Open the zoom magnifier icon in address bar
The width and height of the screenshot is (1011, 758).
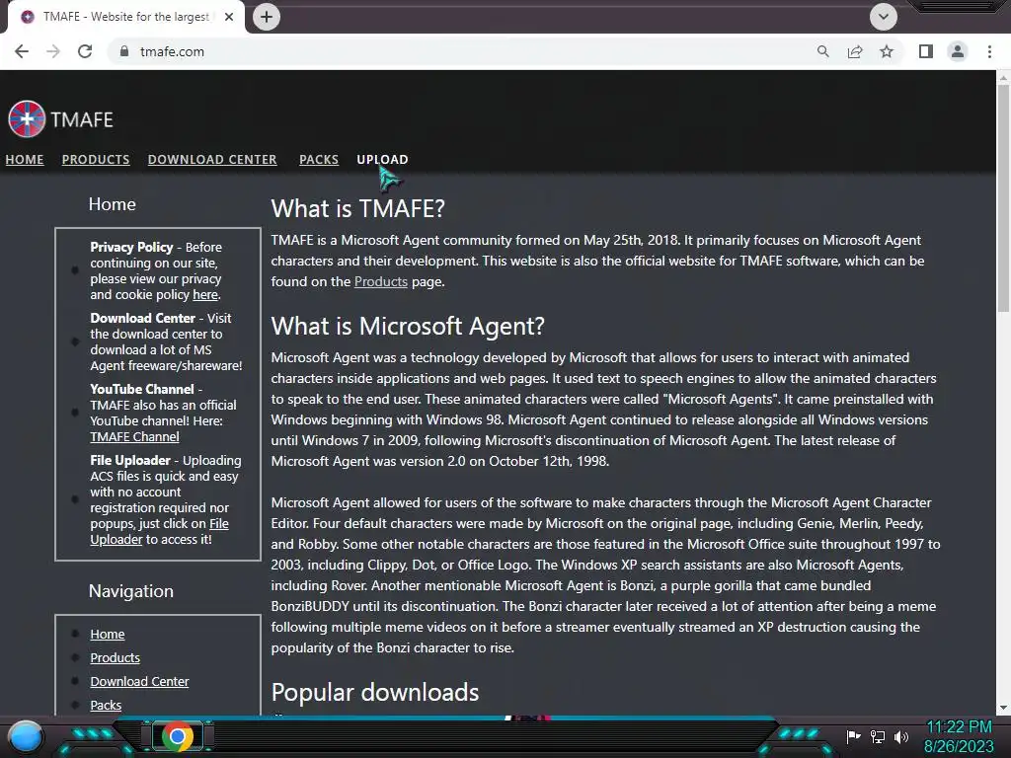click(x=822, y=51)
